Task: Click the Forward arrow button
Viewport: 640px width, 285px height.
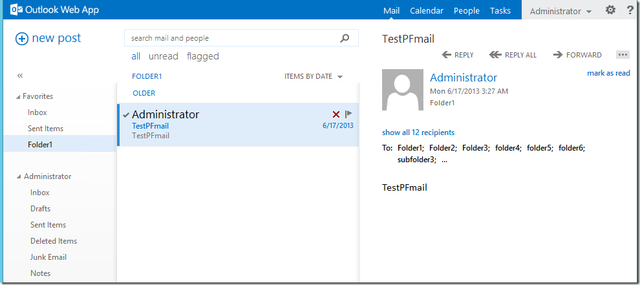Action: [577, 55]
